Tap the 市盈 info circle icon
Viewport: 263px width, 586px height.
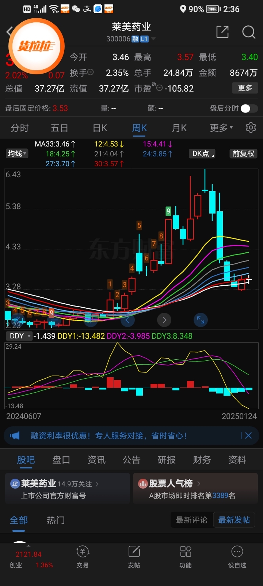click(x=159, y=88)
